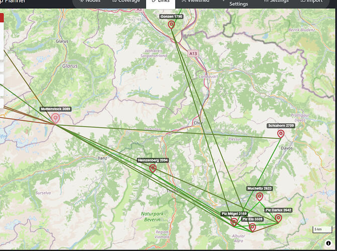
Task: Open the Settings tab next to Import
Action: [x=276, y=2]
